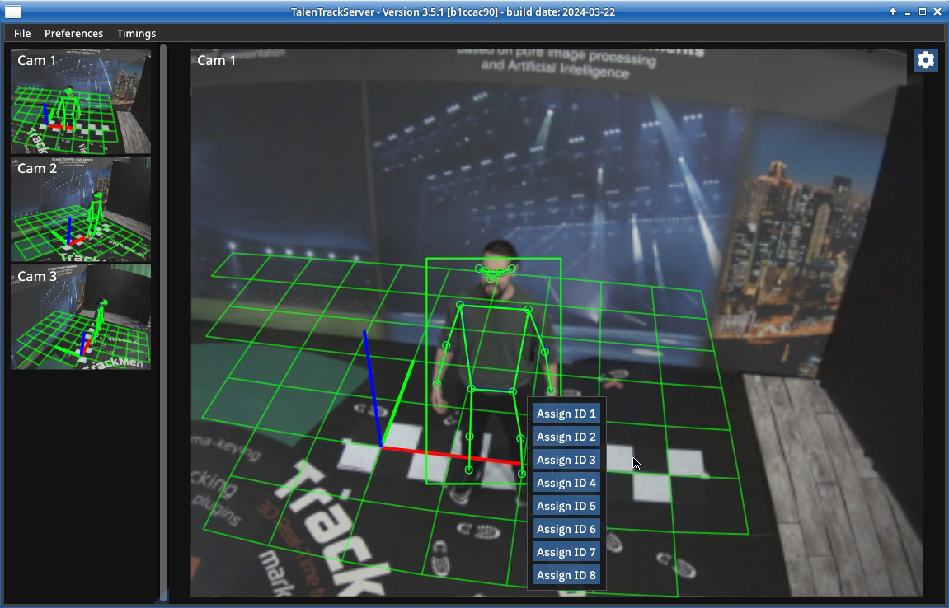Choose Assign ID 1
This screenshot has width=949, height=608.
coord(566,414)
